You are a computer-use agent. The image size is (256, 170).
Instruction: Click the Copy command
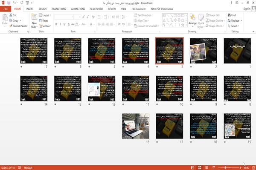(x=14, y=20)
